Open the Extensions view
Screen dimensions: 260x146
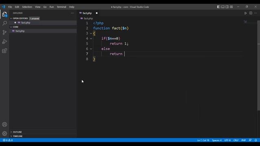point(4,51)
